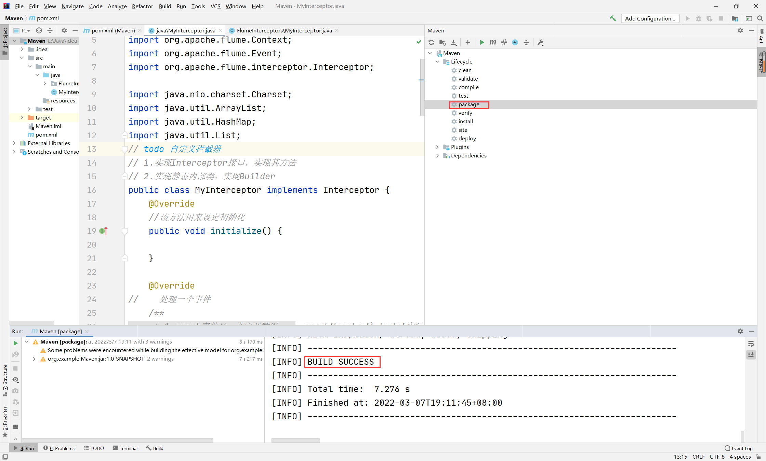
Task: Click the Run console horizontal scrollbar
Action: tap(295, 440)
